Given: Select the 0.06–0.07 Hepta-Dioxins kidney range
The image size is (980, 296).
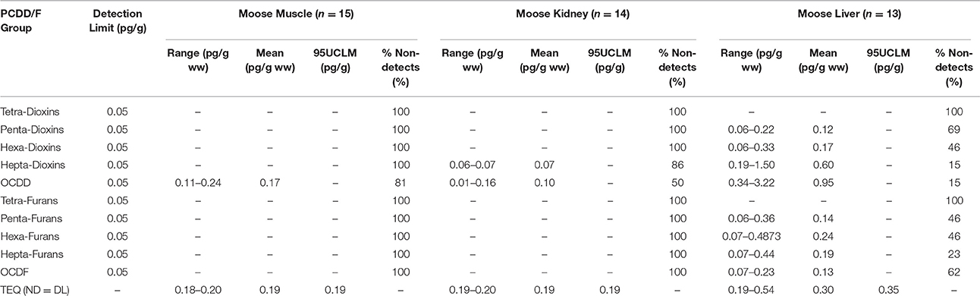Looking at the screenshot, I should pyautogui.click(x=472, y=165).
